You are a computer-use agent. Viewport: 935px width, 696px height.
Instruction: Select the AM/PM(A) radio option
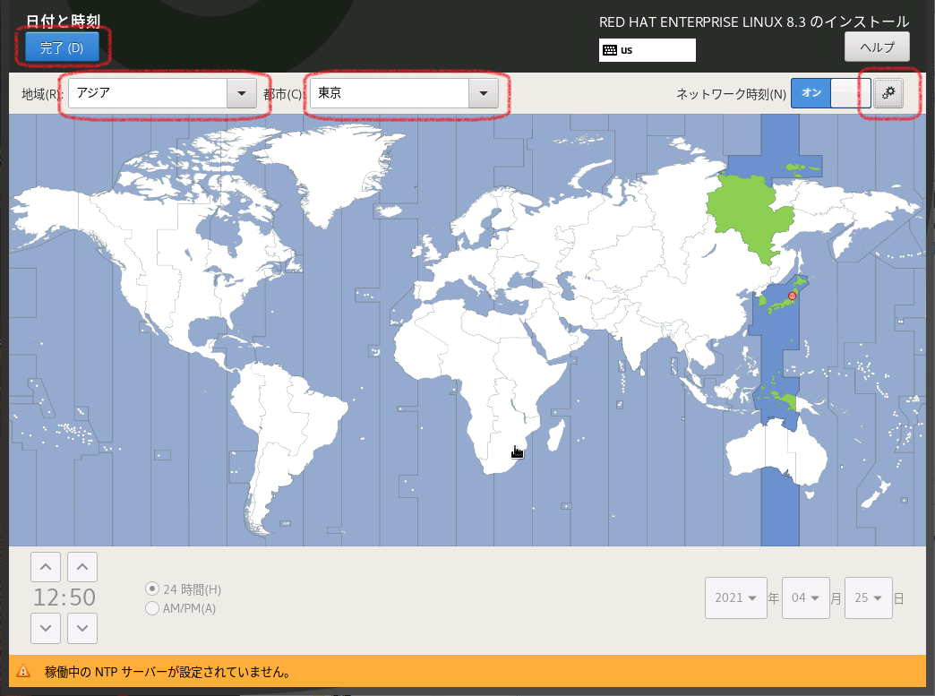coord(181,608)
